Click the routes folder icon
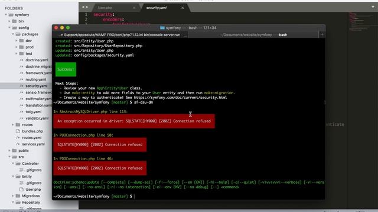Screen dimensions: 378x212 point(18,125)
